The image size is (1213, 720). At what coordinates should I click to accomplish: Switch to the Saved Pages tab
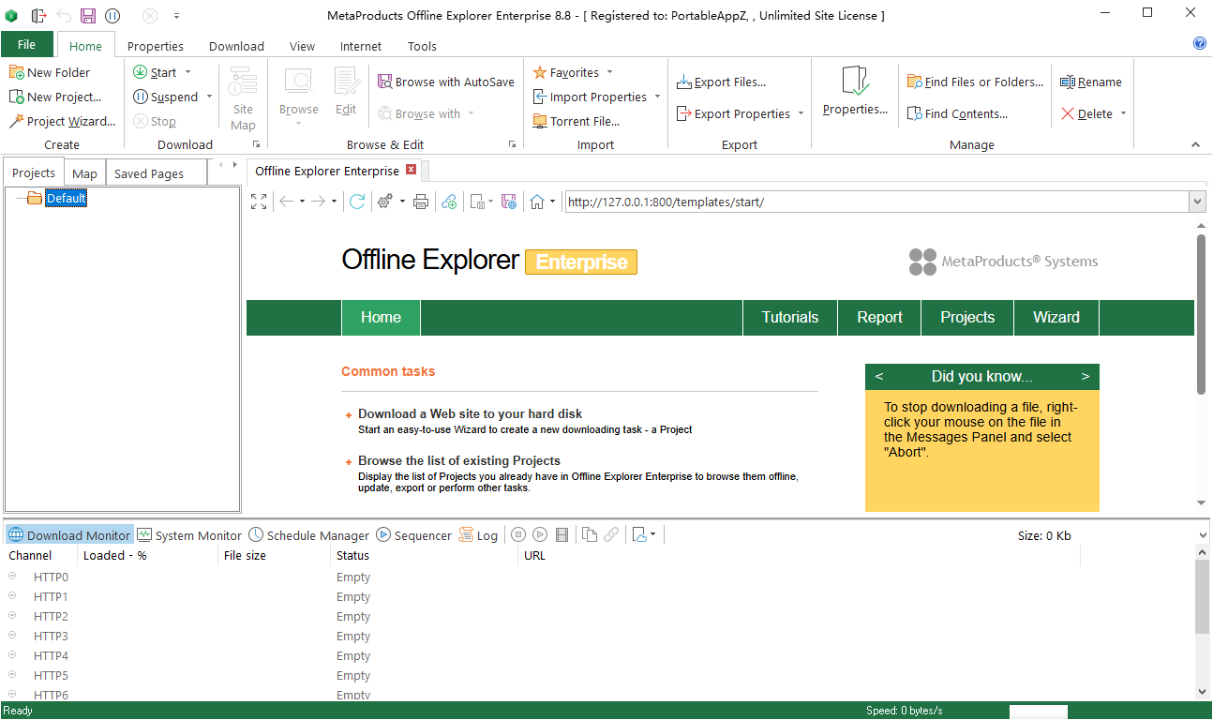[155, 172]
